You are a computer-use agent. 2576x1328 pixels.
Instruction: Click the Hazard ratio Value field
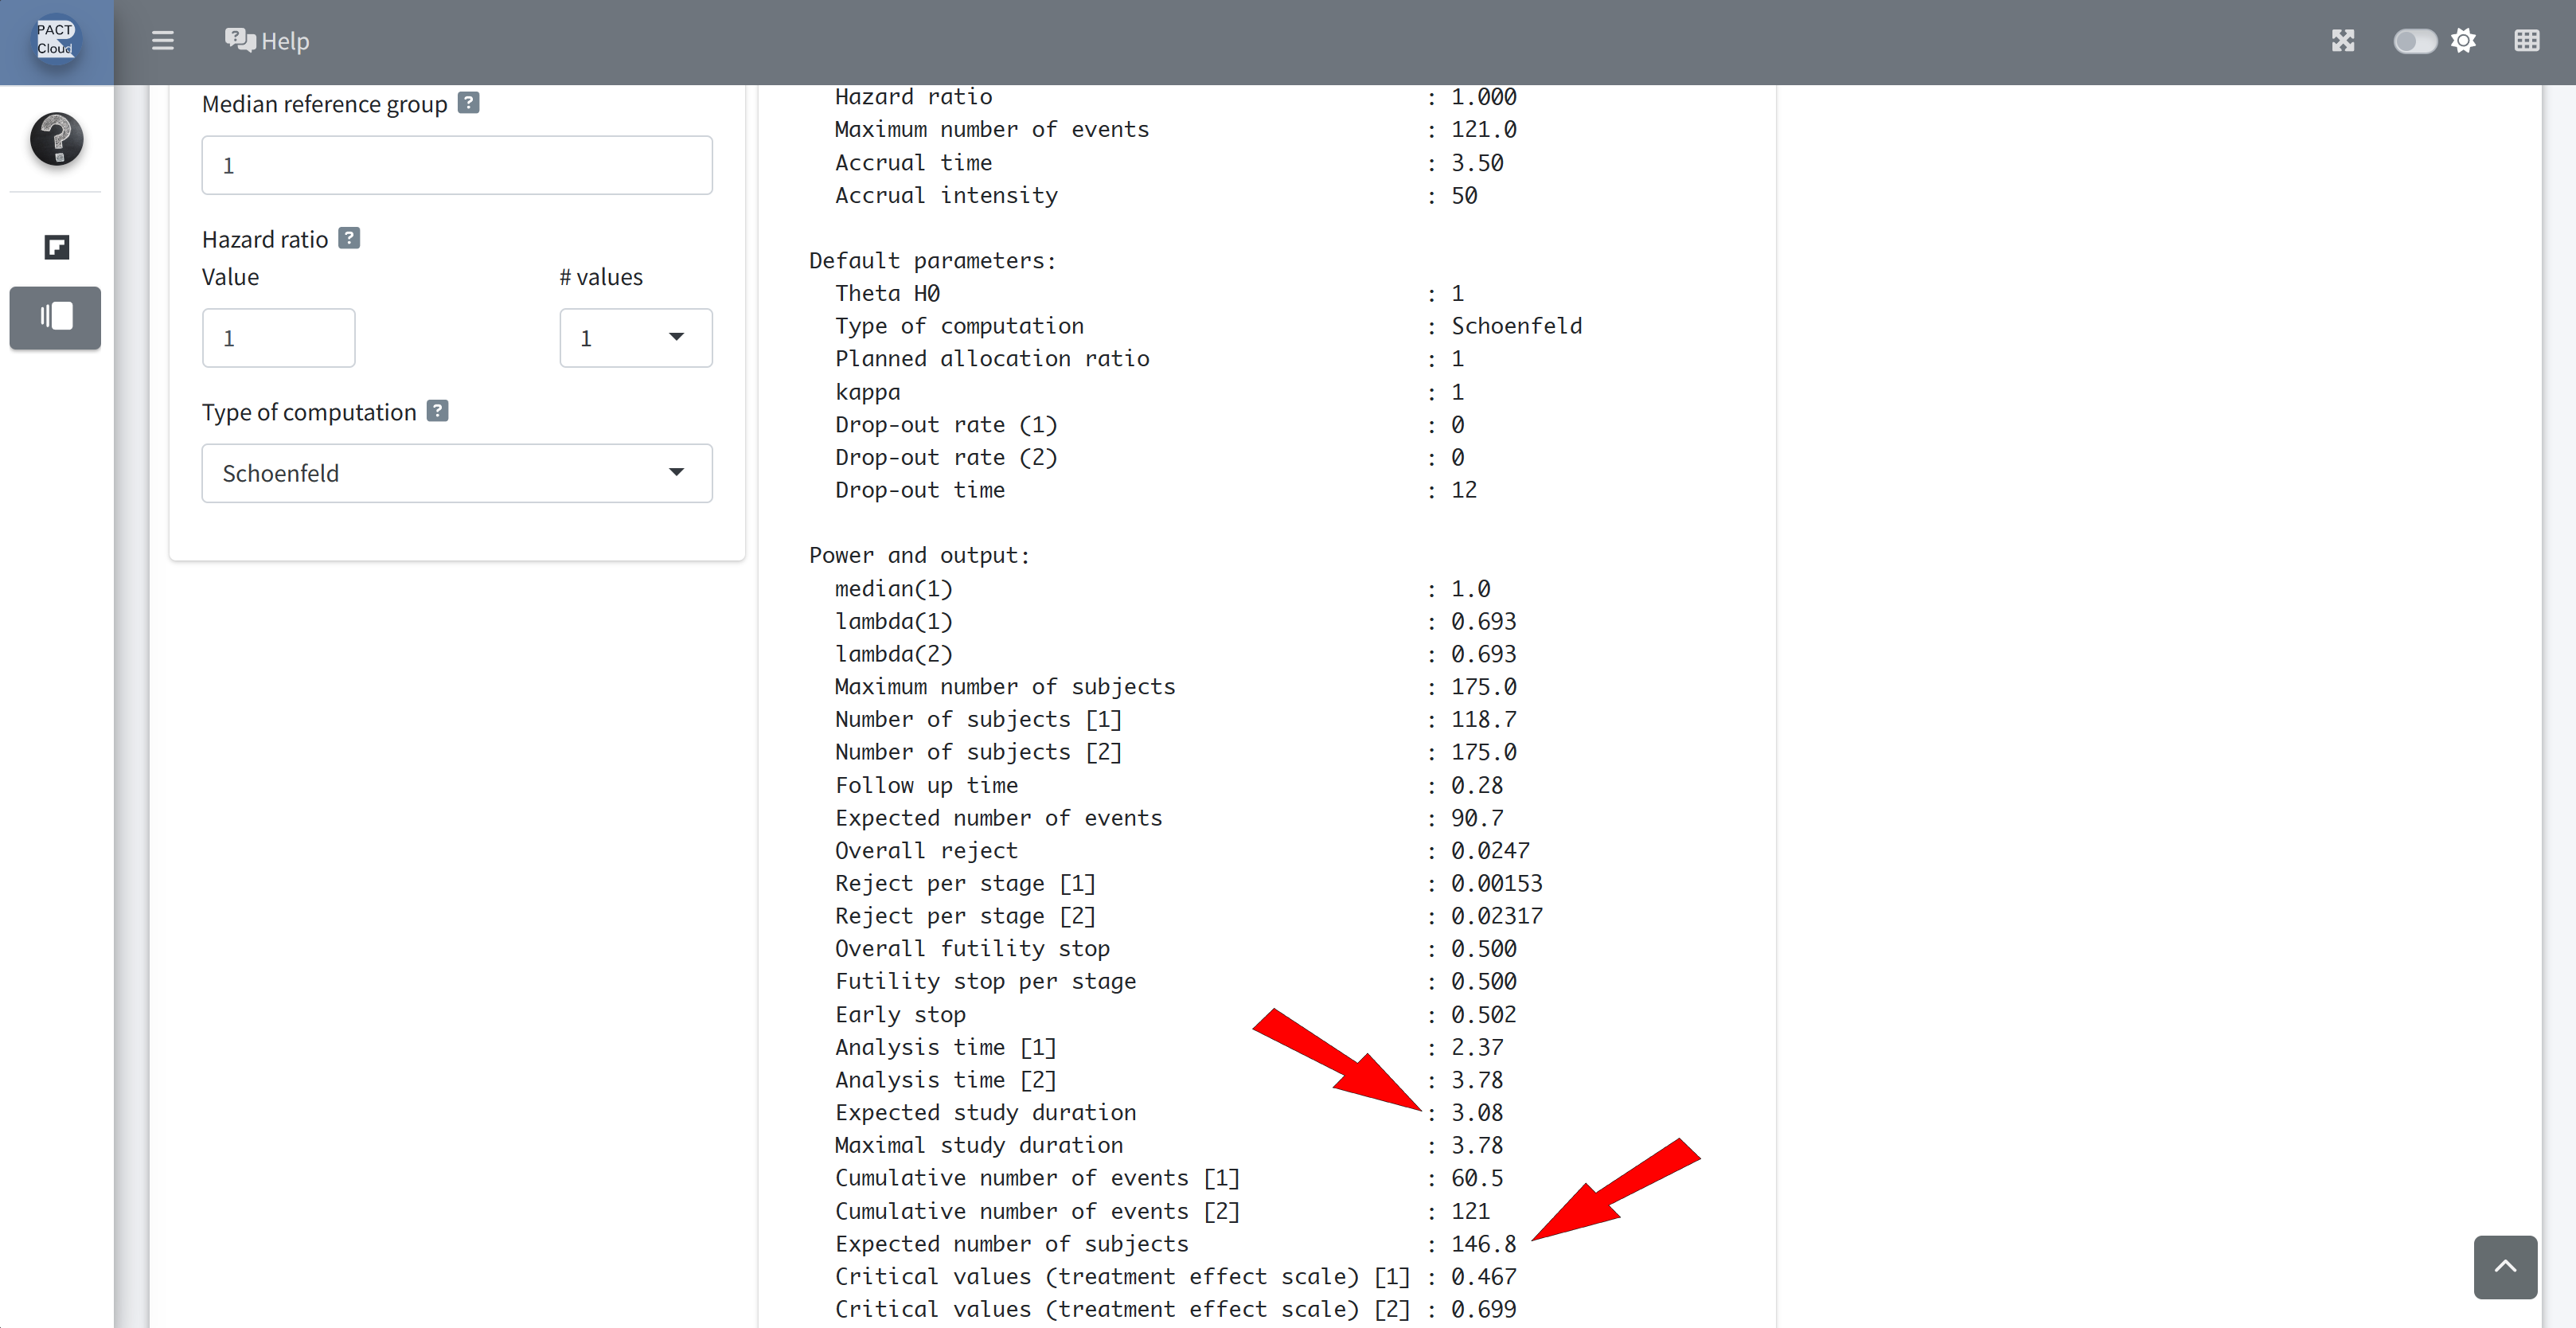(x=278, y=338)
